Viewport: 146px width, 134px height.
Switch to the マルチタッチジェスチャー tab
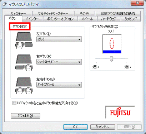tap(53, 14)
